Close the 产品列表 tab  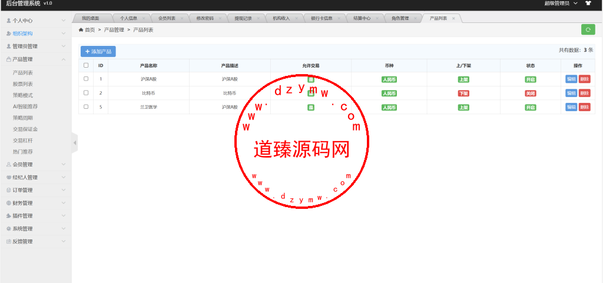coord(453,18)
